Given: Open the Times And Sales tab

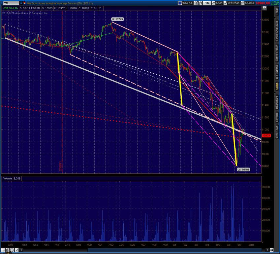Looking at the screenshot, I should (277, 31).
